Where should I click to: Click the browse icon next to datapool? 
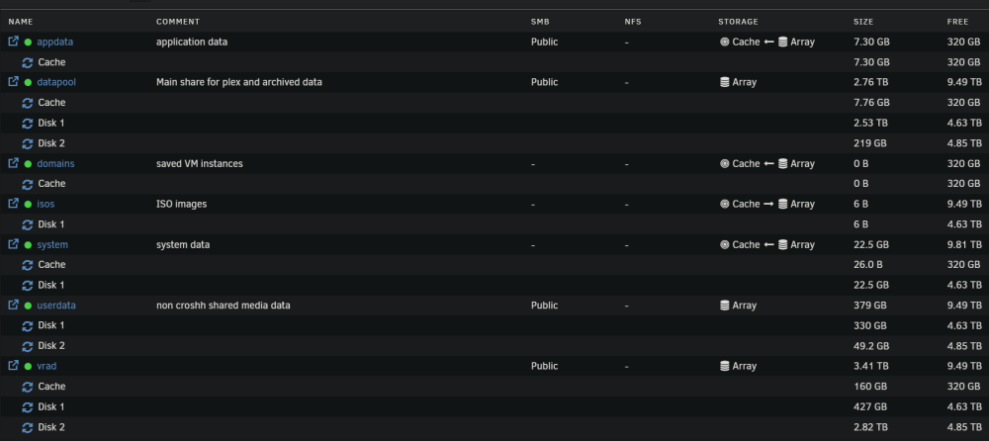pyautogui.click(x=13, y=82)
